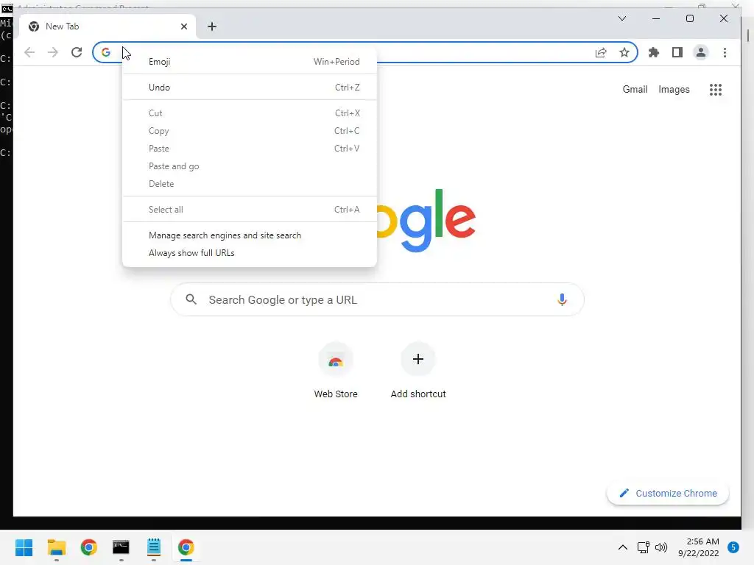
Task: Select the New Tab tab
Action: (x=108, y=26)
